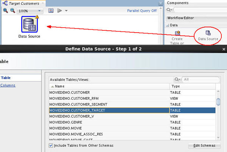Select the Data Source node on canvas
This screenshot has height=152, width=227.
30,24
